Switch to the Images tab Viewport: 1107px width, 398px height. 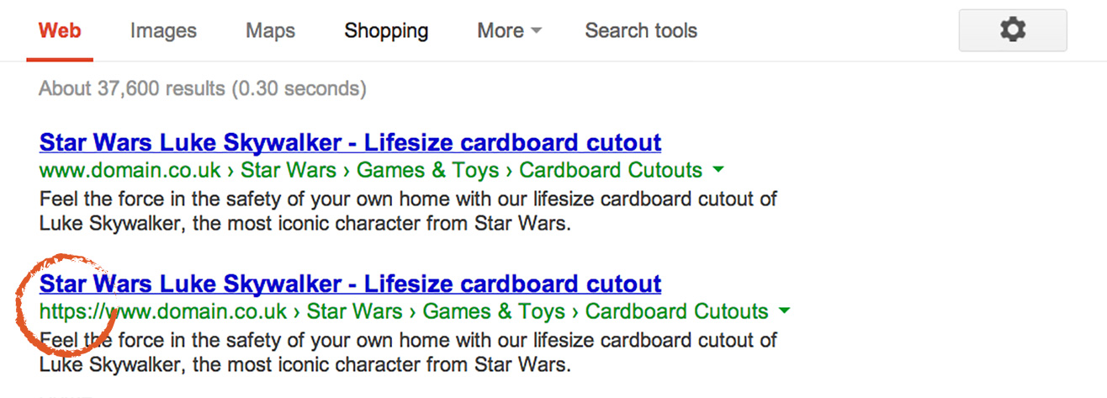(x=163, y=31)
